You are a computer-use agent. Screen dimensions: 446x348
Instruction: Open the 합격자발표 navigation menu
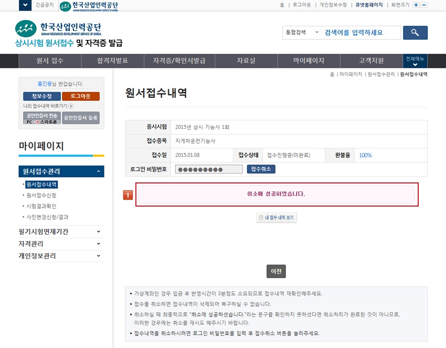tap(113, 60)
